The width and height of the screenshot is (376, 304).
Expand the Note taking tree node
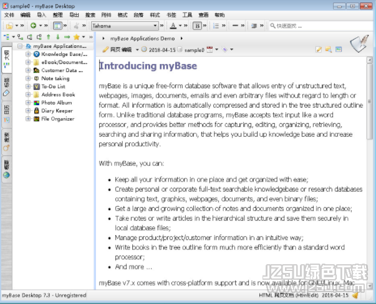coord(28,78)
